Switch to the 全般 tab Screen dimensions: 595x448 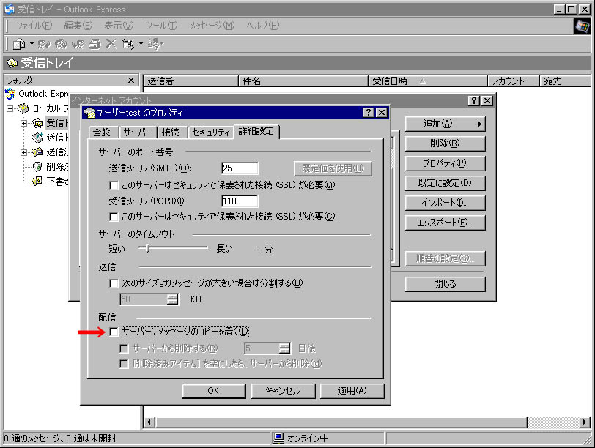(102, 132)
